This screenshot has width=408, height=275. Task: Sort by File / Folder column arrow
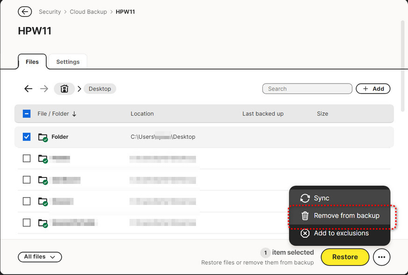(x=74, y=114)
